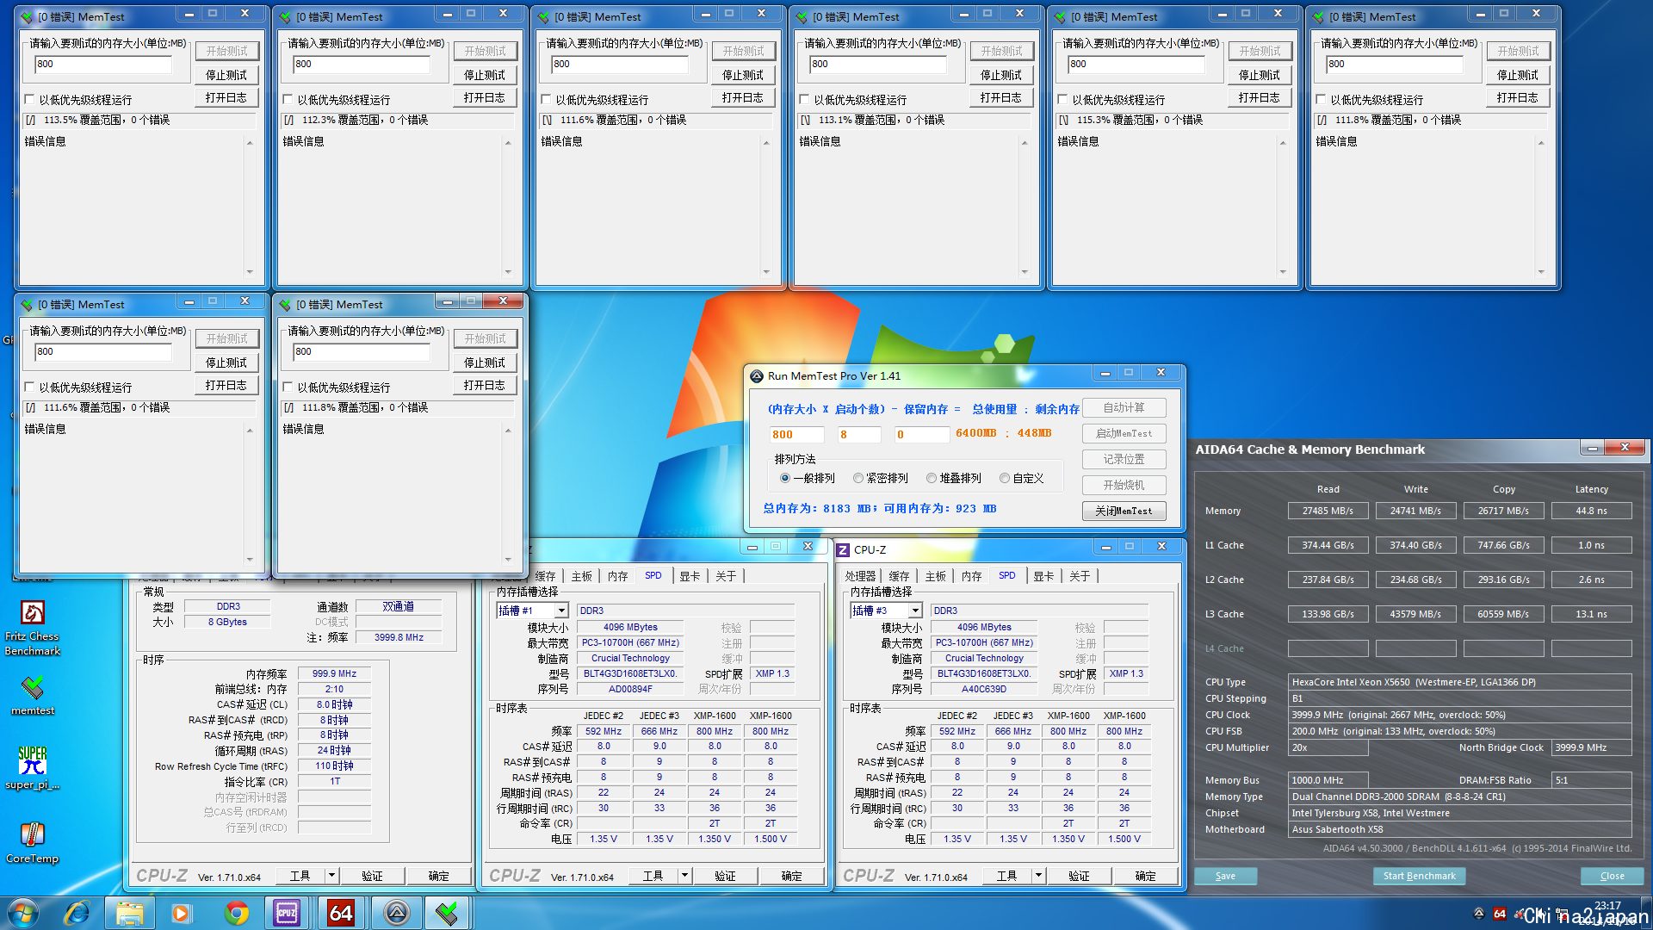Switch to CPU-Z on the taskbar
Image resolution: width=1653 pixels, height=930 pixels.
[287, 913]
